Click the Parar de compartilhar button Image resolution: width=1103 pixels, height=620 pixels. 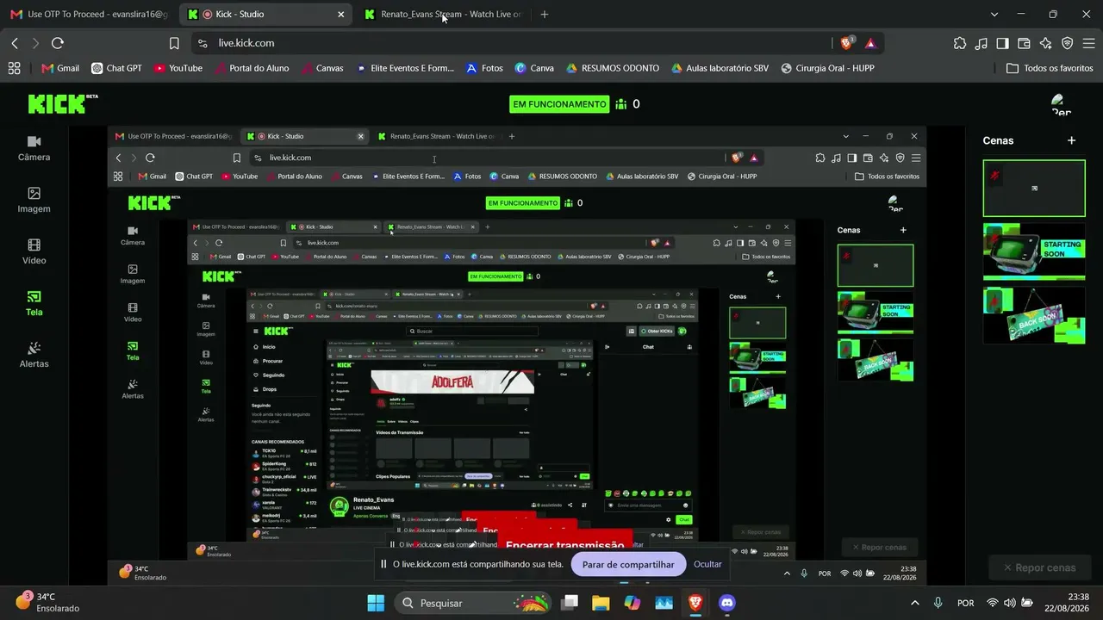tap(628, 565)
